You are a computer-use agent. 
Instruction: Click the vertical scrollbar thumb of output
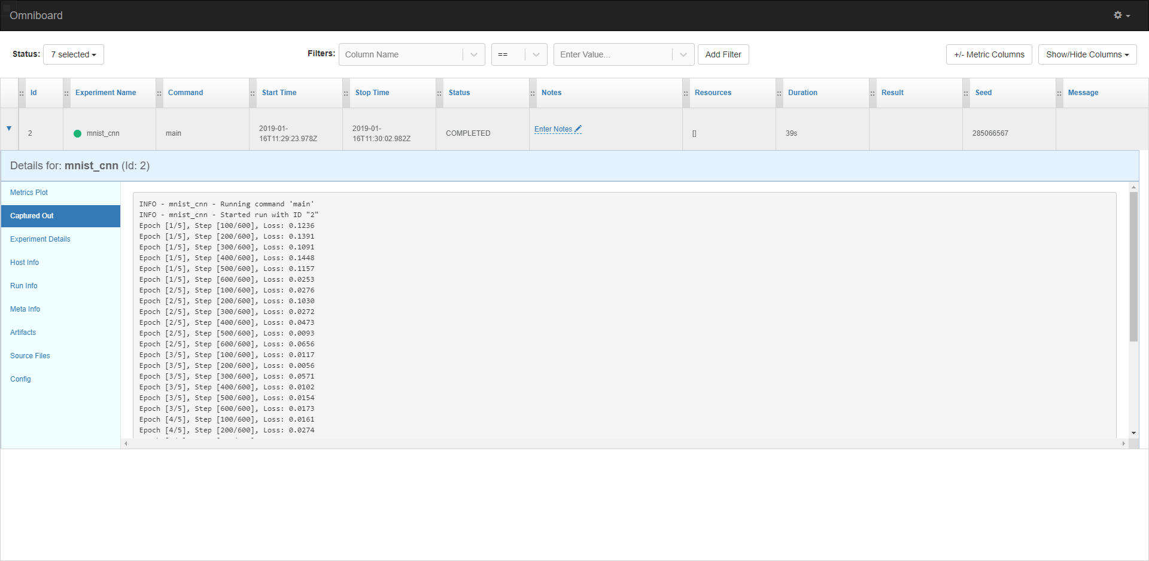pos(1133,267)
